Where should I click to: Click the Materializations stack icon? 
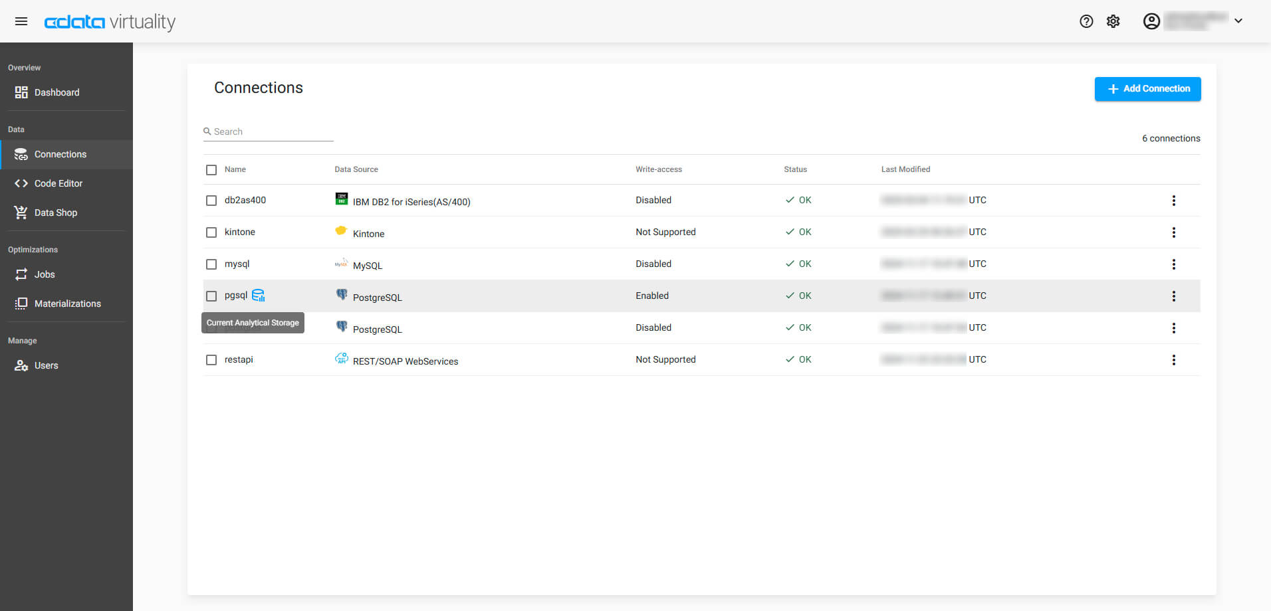click(x=21, y=304)
